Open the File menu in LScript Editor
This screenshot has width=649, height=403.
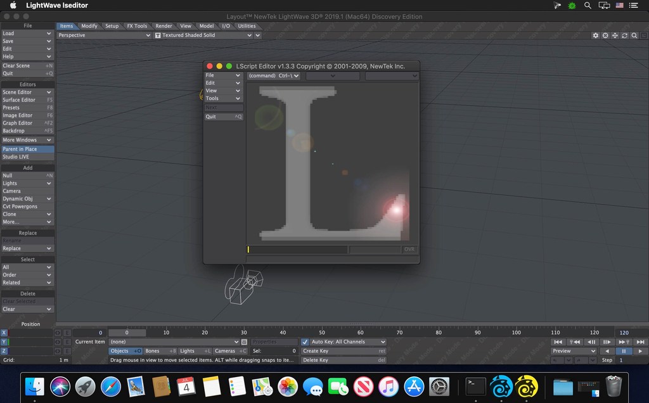(222, 75)
